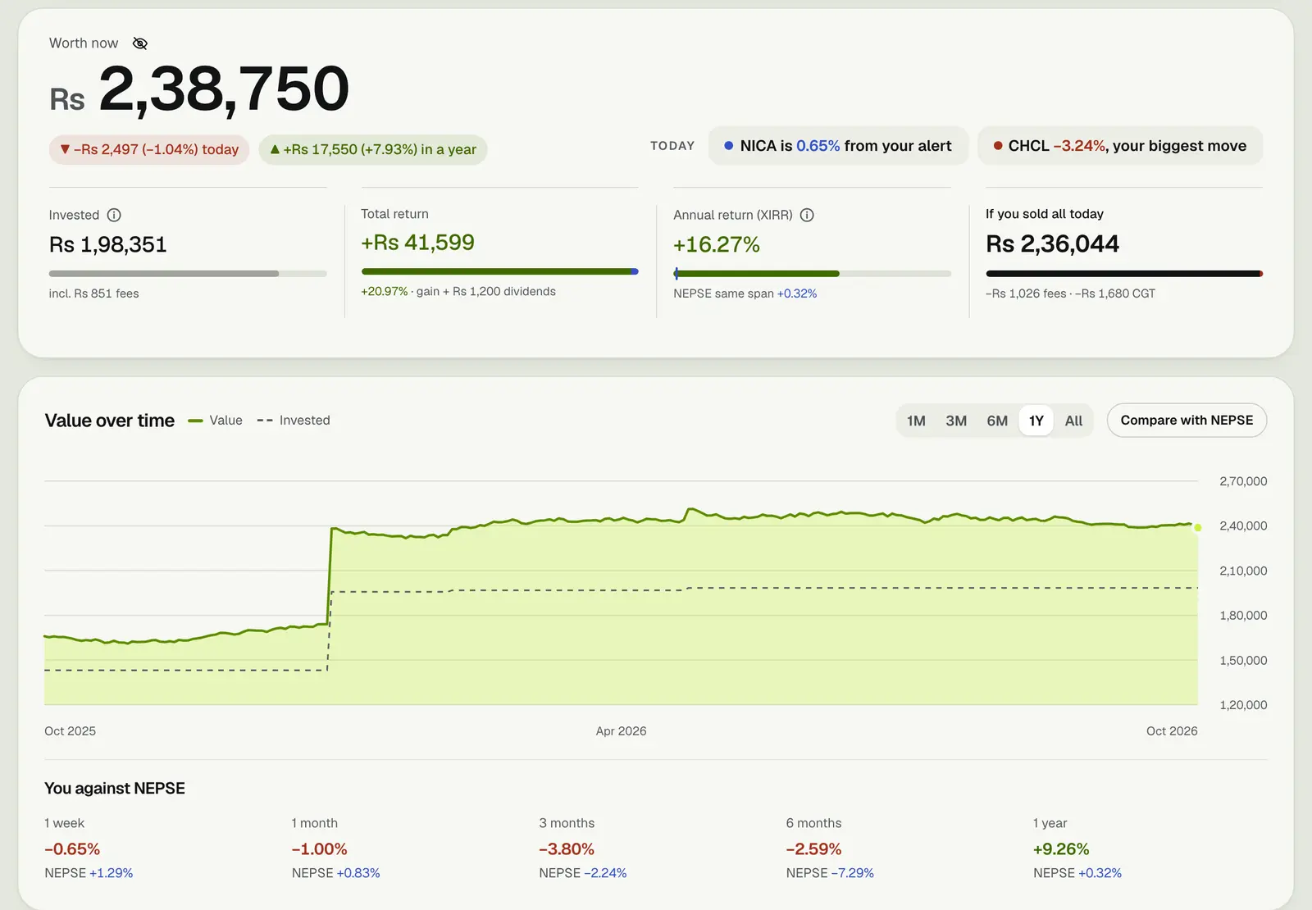Click the +Rs 41,599 total return
The image size is (1312, 910).
pos(418,243)
